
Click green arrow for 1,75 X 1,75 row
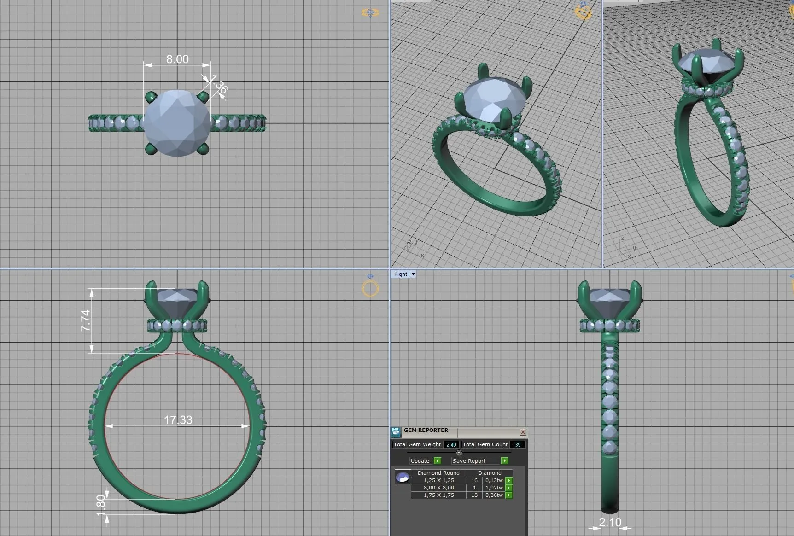[x=509, y=495]
